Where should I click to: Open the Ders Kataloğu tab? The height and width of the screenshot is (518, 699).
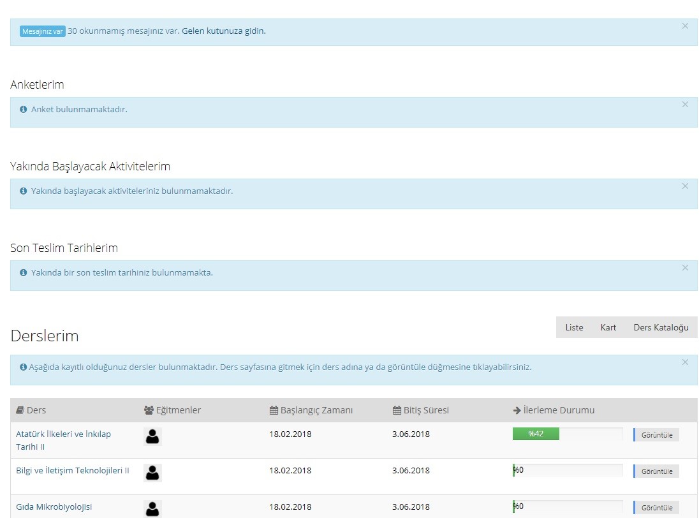pos(661,327)
